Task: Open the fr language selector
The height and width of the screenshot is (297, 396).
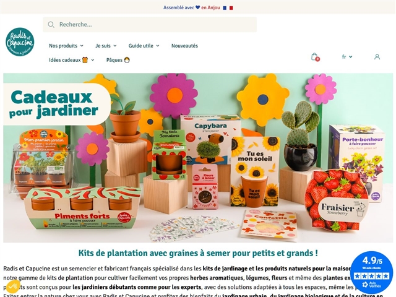Action: (x=347, y=57)
